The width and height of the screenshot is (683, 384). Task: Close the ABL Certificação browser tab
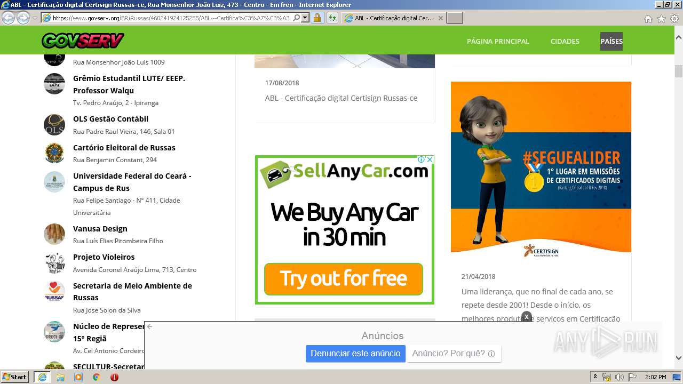pyautogui.click(x=440, y=18)
